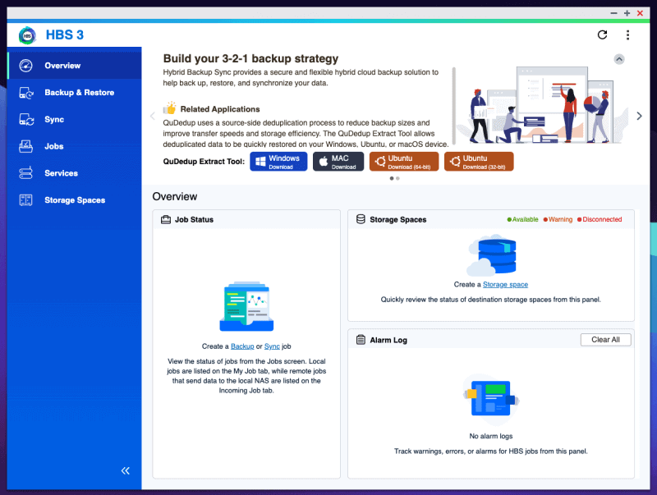
Task: Click the Storage space link
Action: tap(505, 284)
